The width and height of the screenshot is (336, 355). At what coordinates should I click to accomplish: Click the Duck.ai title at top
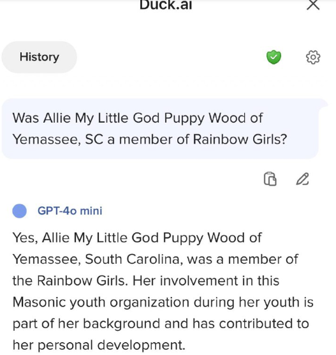tap(166, 5)
